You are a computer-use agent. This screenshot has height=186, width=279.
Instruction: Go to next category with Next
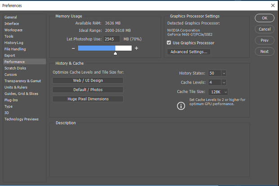pos(265,52)
